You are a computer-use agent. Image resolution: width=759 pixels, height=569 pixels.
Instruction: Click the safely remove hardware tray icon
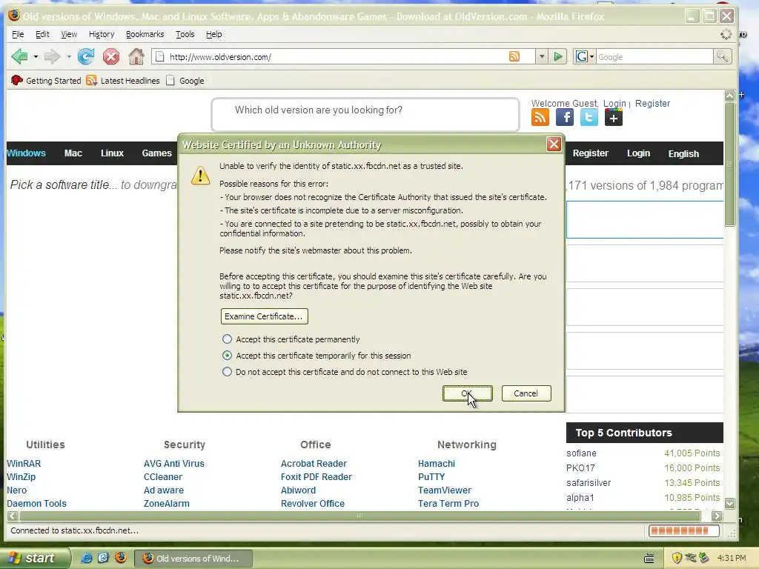(x=704, y=558)
